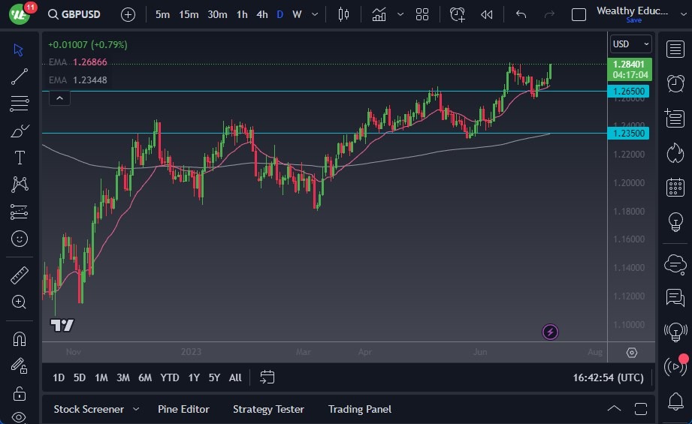Open the emoji icons tool

[x=20, y=239]
